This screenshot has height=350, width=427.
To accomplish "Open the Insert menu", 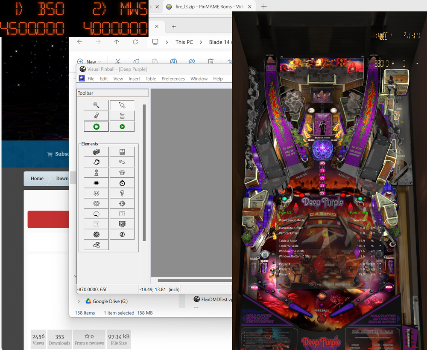I will [x=134, y=78].
